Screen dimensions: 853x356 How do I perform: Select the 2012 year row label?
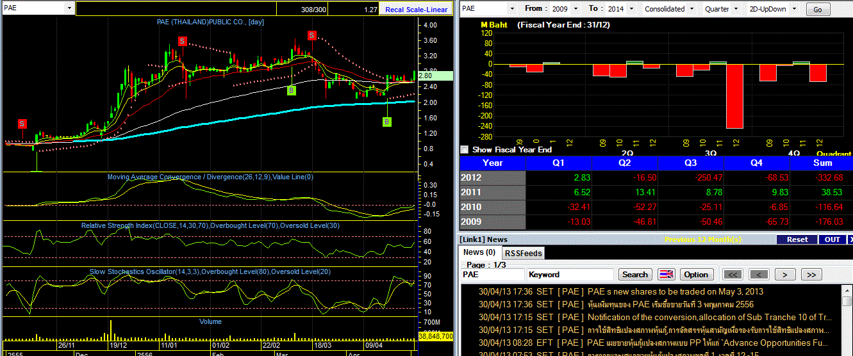(x=492, y=177)
